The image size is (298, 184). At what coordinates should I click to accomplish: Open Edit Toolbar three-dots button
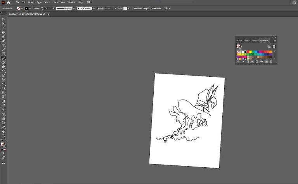3,163
